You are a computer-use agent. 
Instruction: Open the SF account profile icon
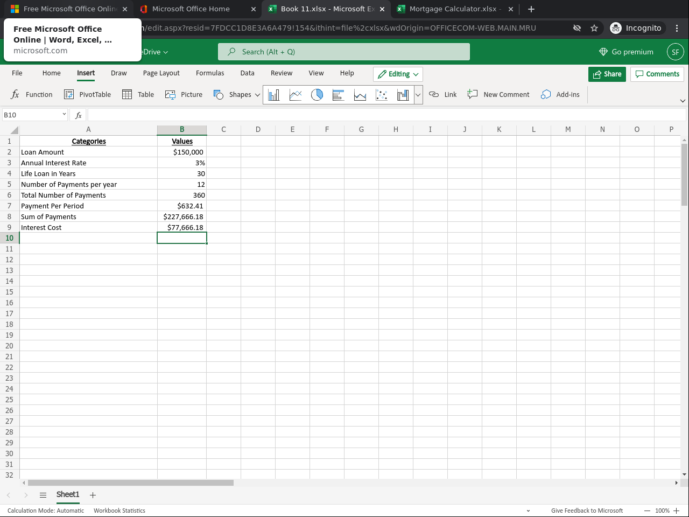tap(676, 52)
